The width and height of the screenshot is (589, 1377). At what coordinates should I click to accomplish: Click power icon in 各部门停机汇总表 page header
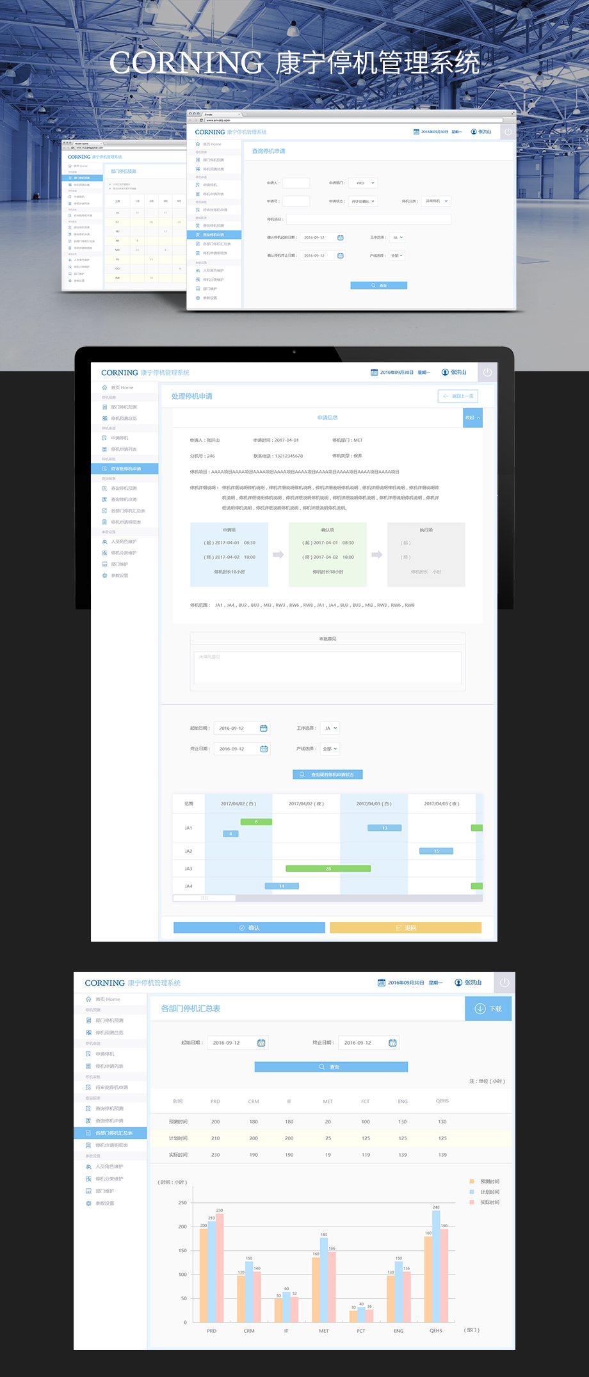[x=504, y=983]
